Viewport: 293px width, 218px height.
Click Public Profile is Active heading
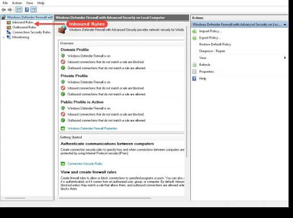click(82, 102)
